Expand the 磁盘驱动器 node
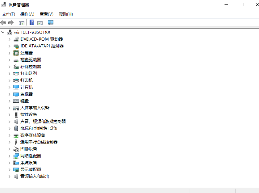This screenshot has height=193, width=259. pyautogui.click(x=9, y=60)
